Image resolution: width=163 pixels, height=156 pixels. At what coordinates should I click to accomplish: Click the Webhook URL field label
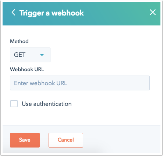click(x=27, y=69)
